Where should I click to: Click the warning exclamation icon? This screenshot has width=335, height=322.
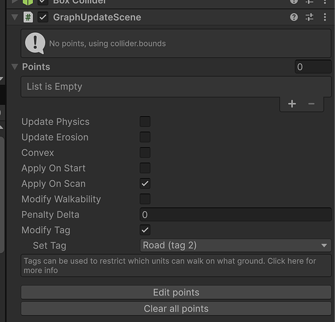(35, 43)
